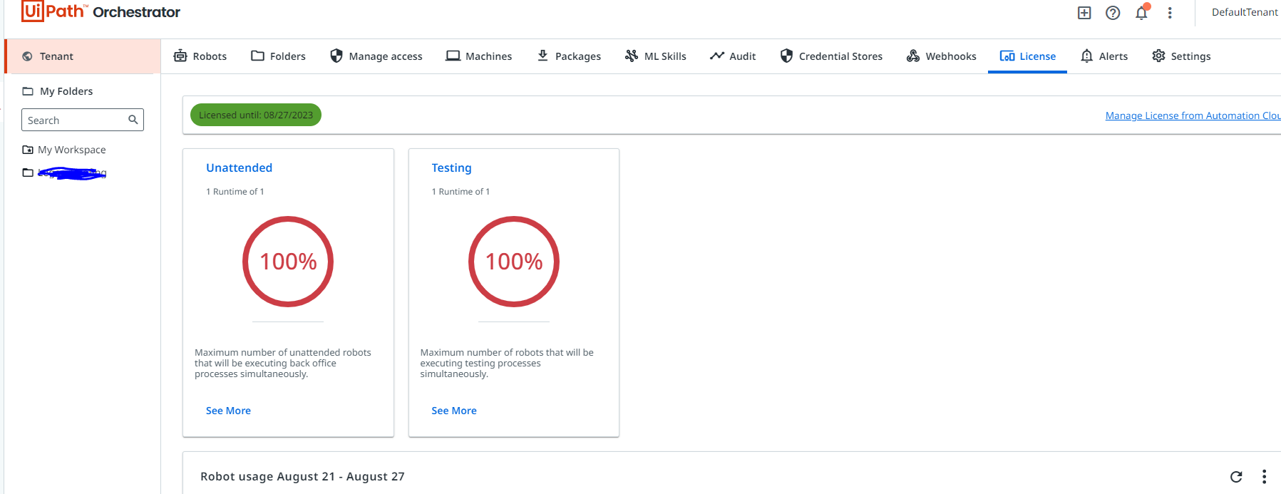1281x494 pixels.
Task: Click the DefaultTenant label
Action: coord(1245,12)
